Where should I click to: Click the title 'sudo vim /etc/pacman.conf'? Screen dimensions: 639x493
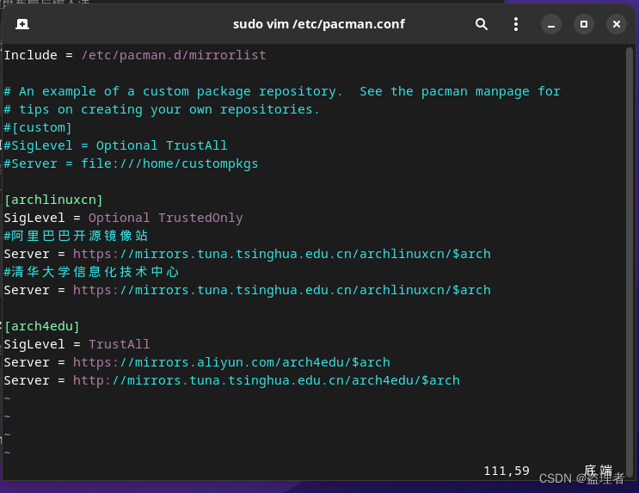coord(319,24)
